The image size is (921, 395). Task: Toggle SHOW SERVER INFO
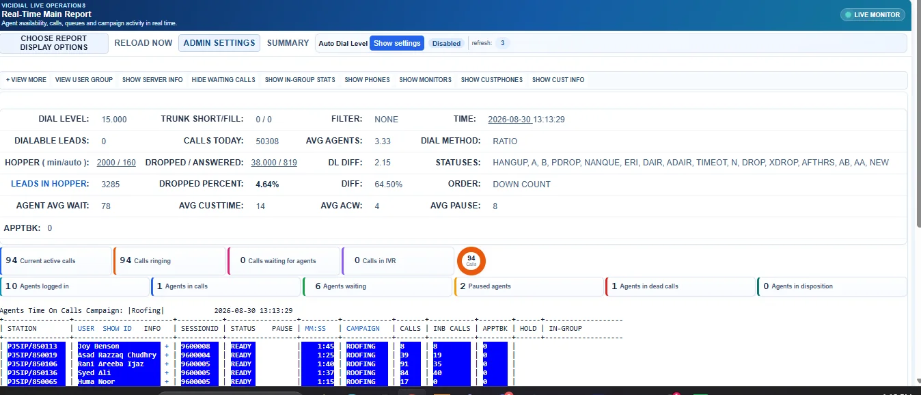click(152, 80)
